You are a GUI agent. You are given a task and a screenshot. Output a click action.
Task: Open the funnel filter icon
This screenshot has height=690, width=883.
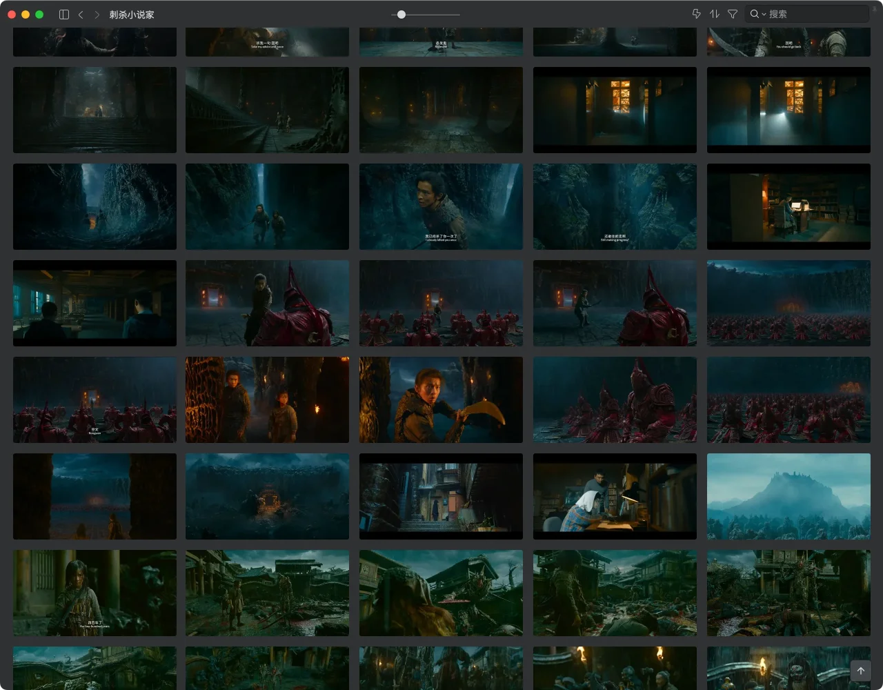pyautogui.click(x=733, y=14)
